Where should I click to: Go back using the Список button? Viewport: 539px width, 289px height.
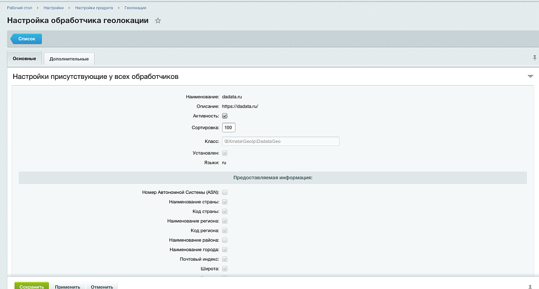(x=26, y=39)
